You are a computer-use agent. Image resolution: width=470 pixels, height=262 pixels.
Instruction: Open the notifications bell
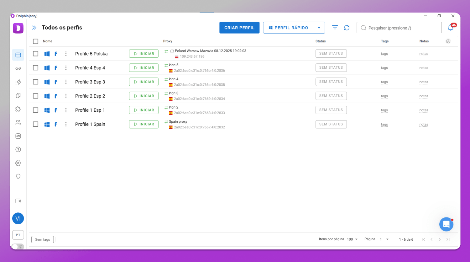[451, 28]
